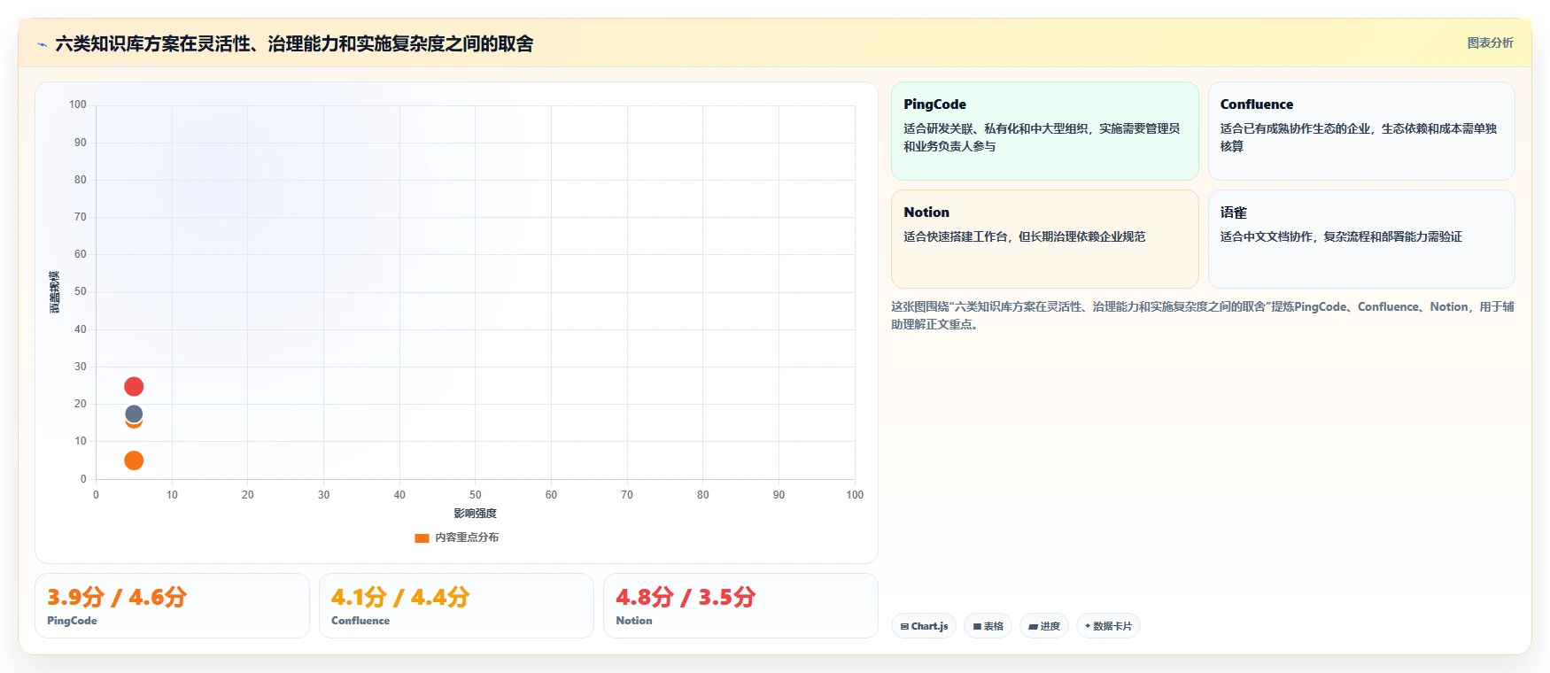The width and height of the screenshot is (1550, 673).
Task: Click the 4.1分 / 4.4分 score value
Action: pos(399,597)
